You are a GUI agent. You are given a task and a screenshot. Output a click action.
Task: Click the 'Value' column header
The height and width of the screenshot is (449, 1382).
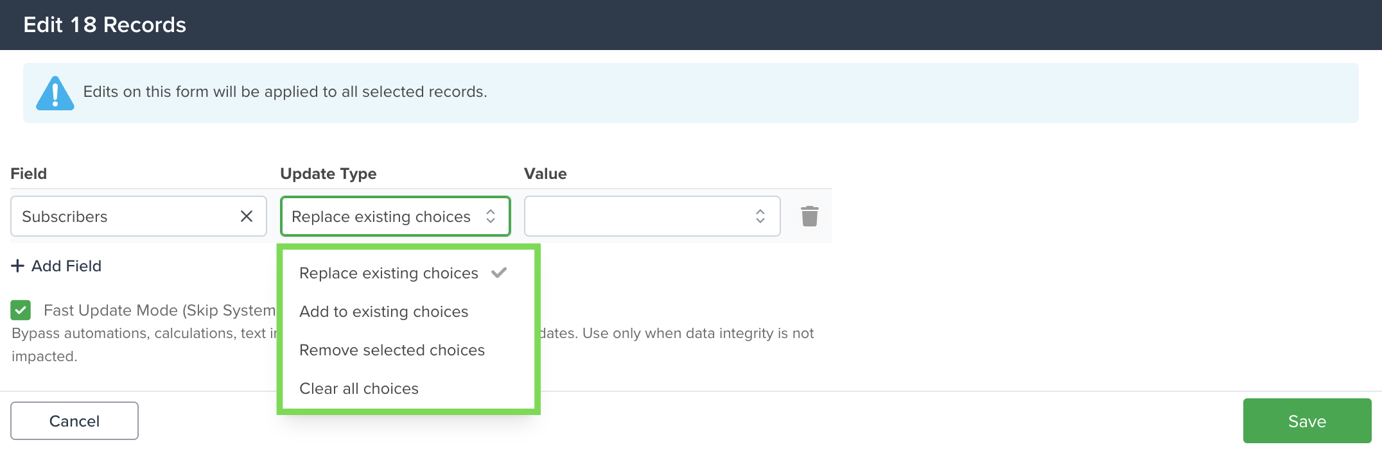(545, 174)
